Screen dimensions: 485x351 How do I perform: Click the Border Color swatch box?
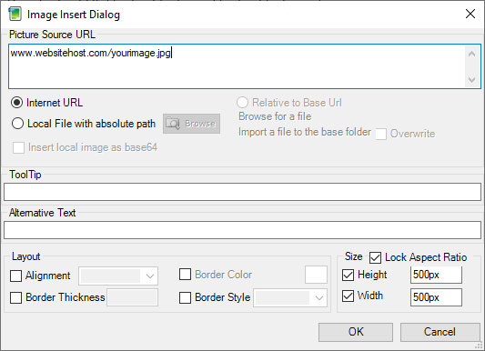(316, 275)
